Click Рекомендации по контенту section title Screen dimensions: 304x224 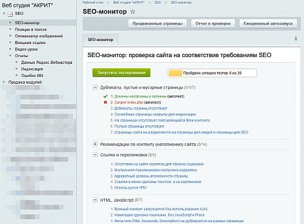[x=148, y=145]
